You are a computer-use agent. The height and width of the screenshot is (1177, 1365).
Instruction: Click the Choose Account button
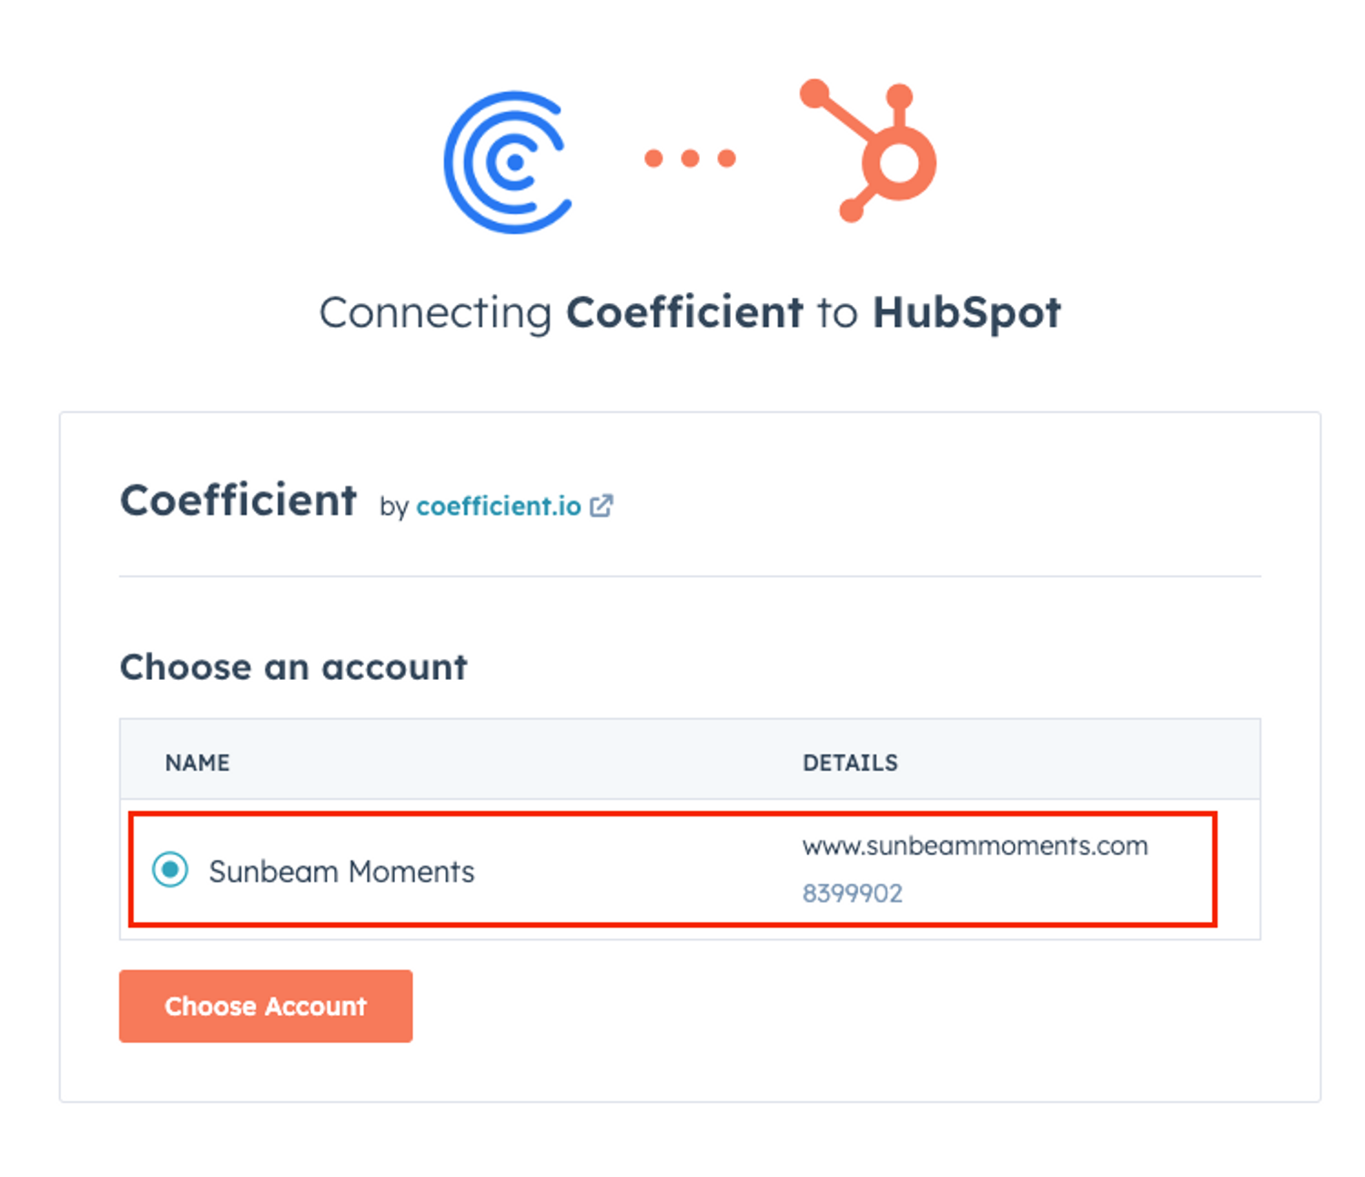tap(266, 1006)
